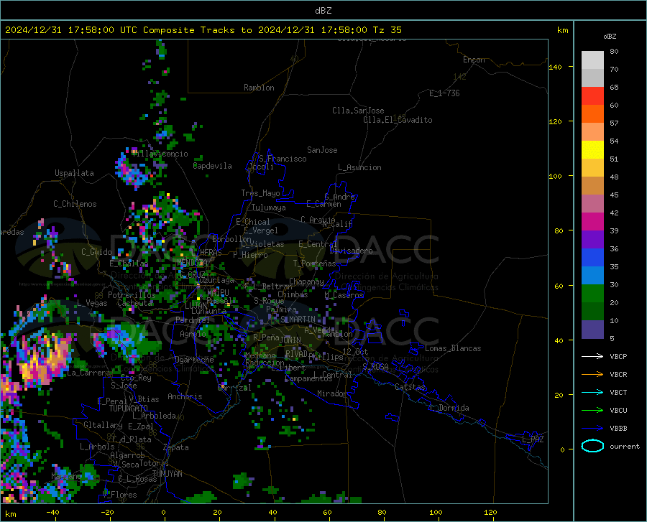
Task: Click the L_PAZ map label
Action: pos(533,439)
